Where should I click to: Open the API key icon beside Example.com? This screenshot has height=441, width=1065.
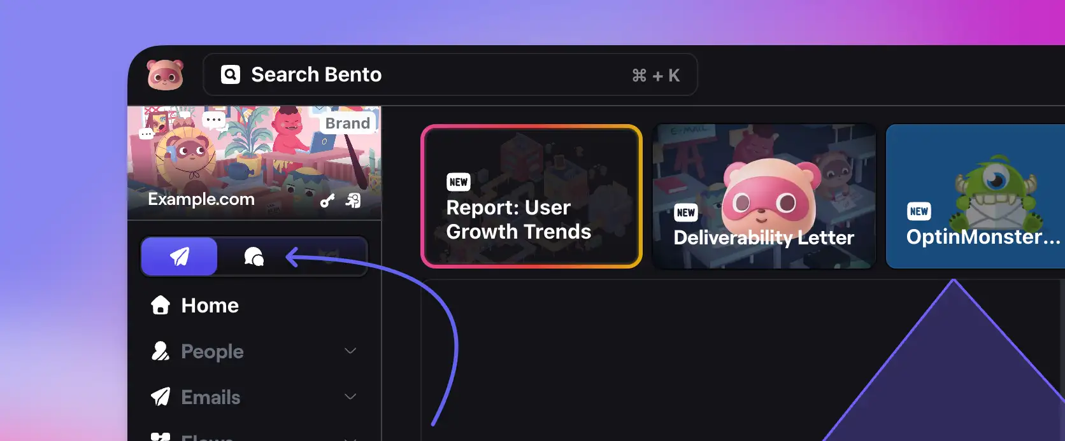coord(327,201)
